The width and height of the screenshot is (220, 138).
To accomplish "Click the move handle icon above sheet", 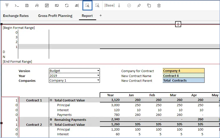I will pyautogui.click(x=178, y=24).
